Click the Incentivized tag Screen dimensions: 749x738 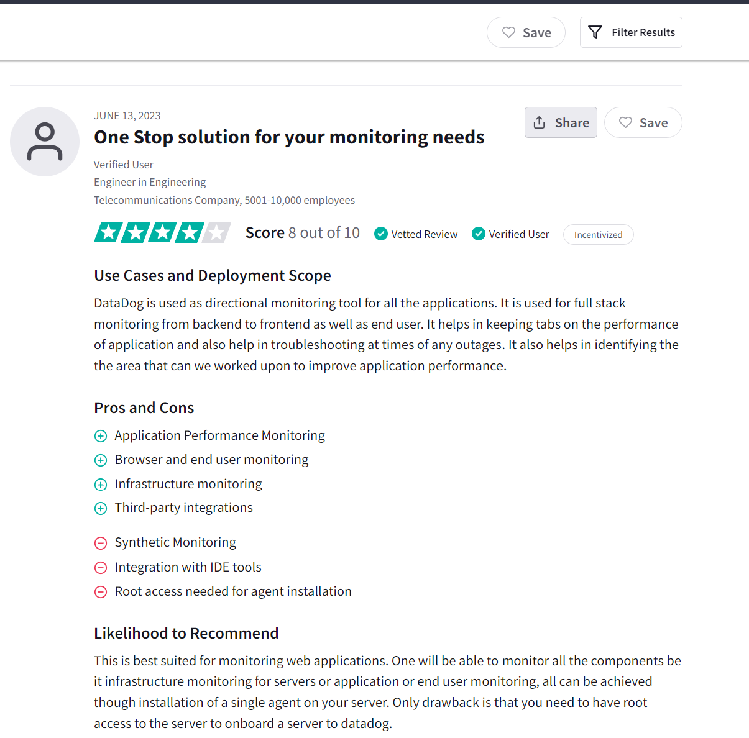tap(598, 235)
